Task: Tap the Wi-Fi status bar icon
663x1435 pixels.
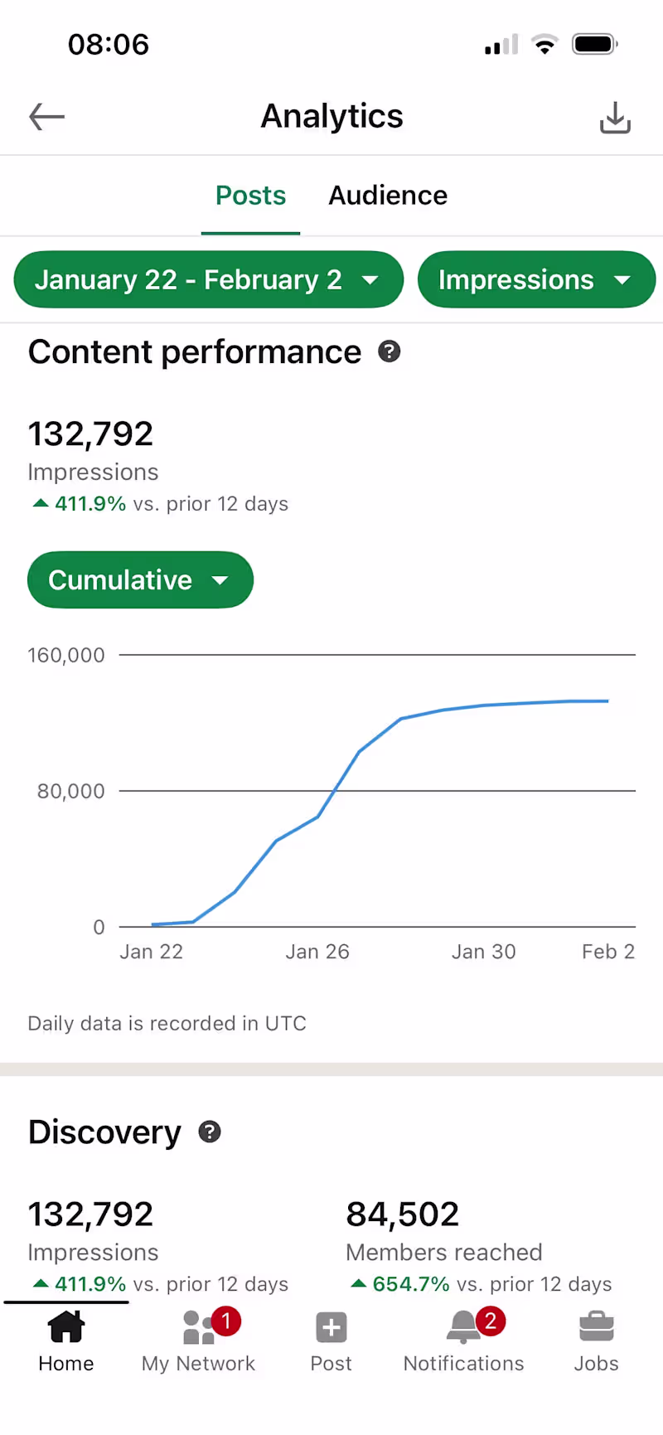Action: tap(544, 44)
